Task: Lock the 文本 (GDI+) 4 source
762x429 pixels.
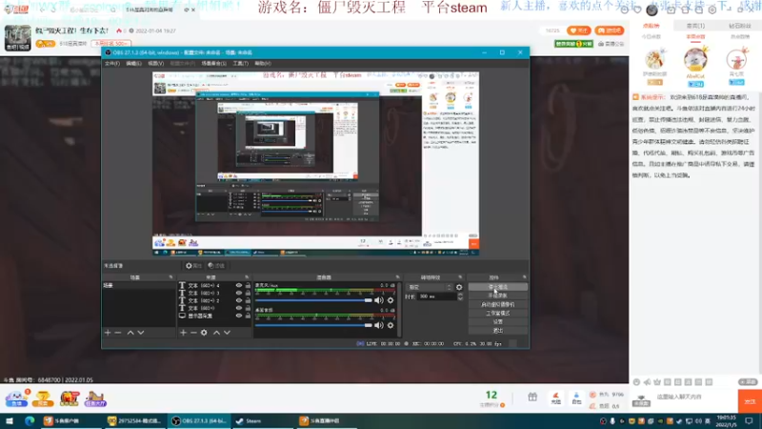Action: click(x=248, y=285)
